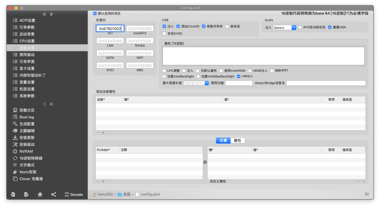Open the 最大亮度补偿 dropdown

(x=196, y=83)
